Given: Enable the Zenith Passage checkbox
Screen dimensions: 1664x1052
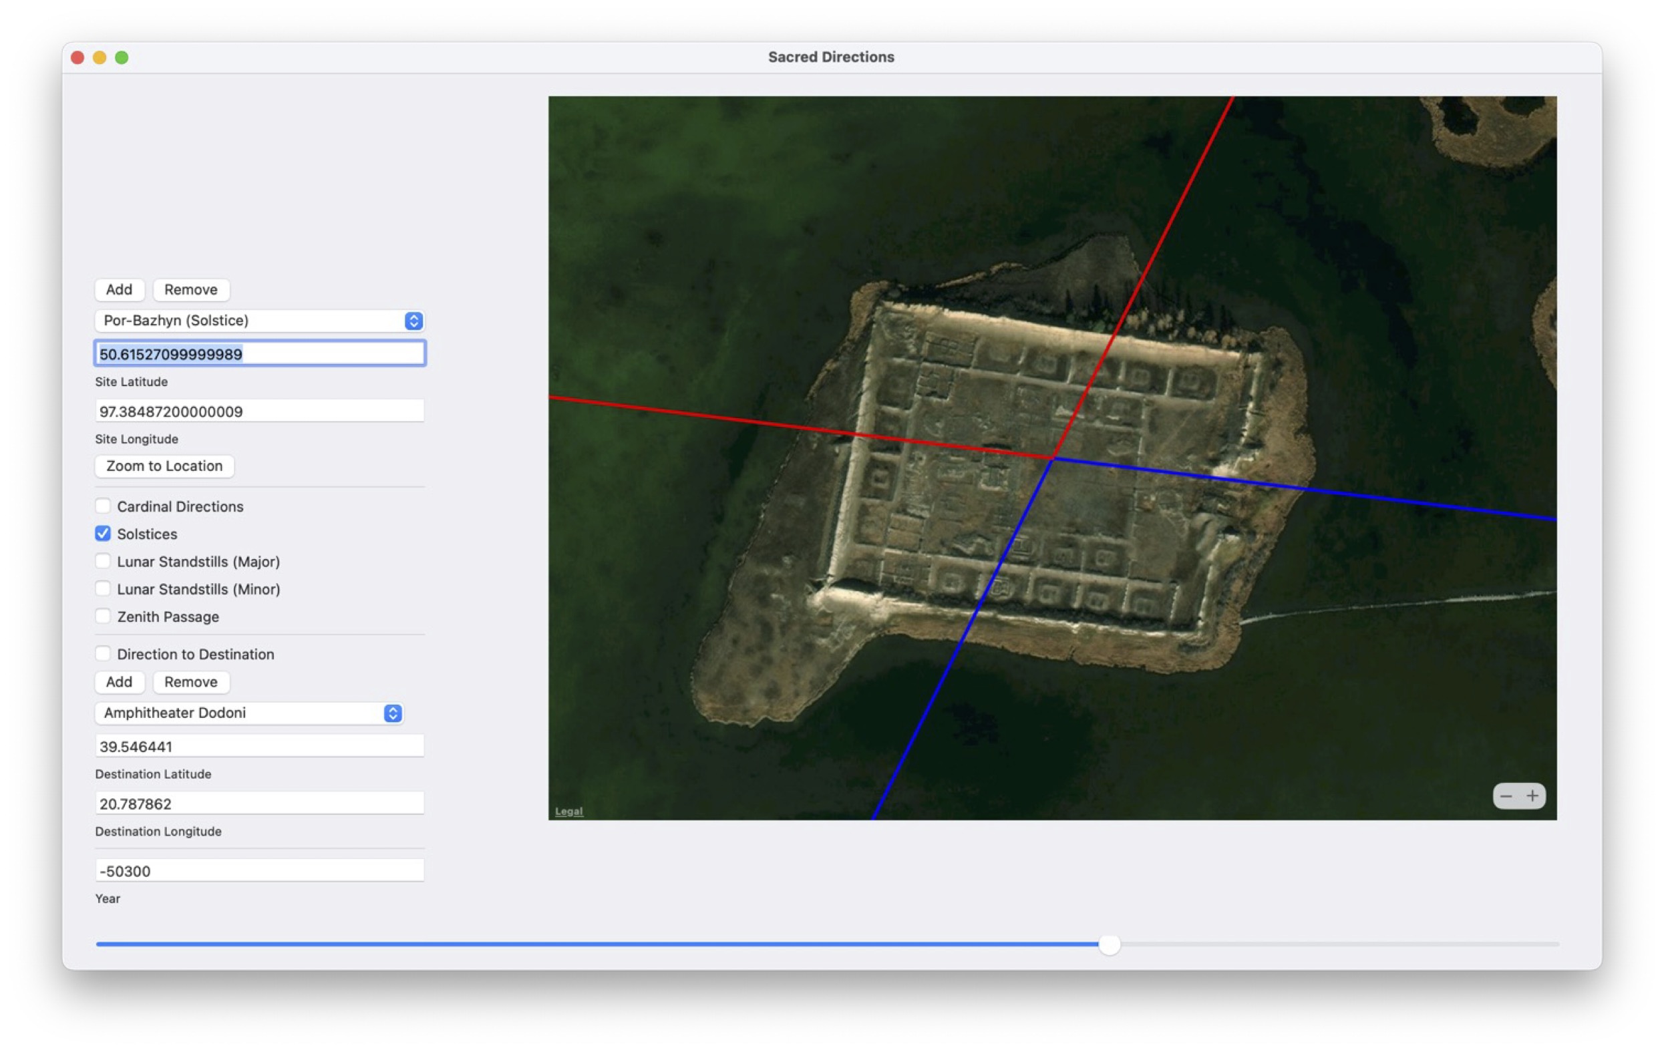Looking at the screenshot, I should [103, 616].
